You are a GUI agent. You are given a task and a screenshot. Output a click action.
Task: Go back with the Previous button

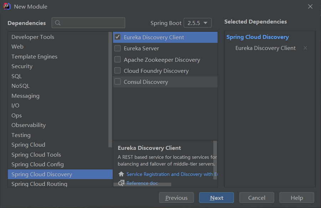click(x=176, y=198)
